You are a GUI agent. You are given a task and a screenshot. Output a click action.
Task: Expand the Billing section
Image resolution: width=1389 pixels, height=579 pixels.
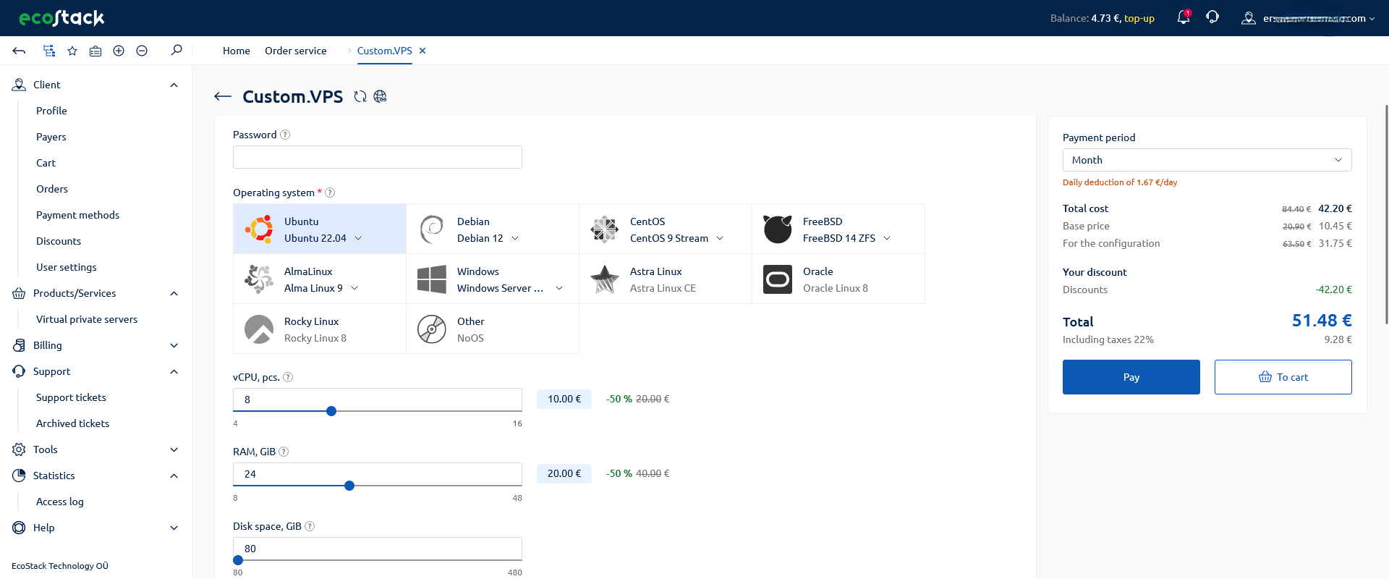(174, 345)
